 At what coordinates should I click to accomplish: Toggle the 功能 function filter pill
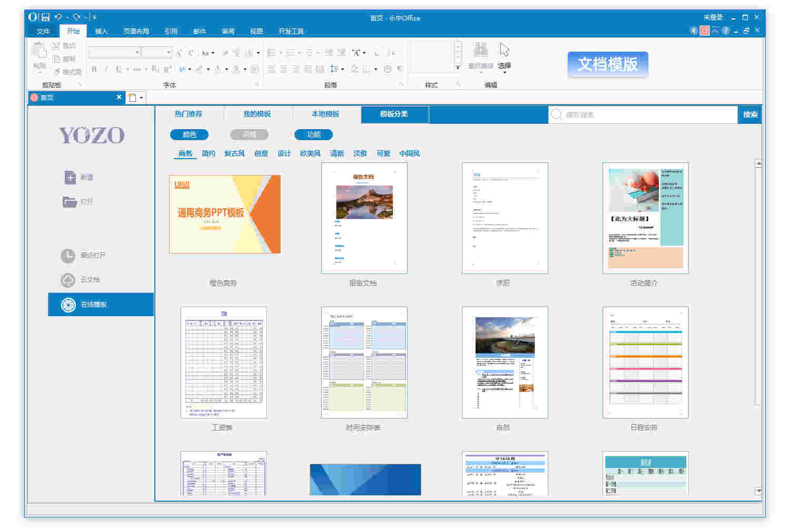pyautogui.click(x=313, y=135)
